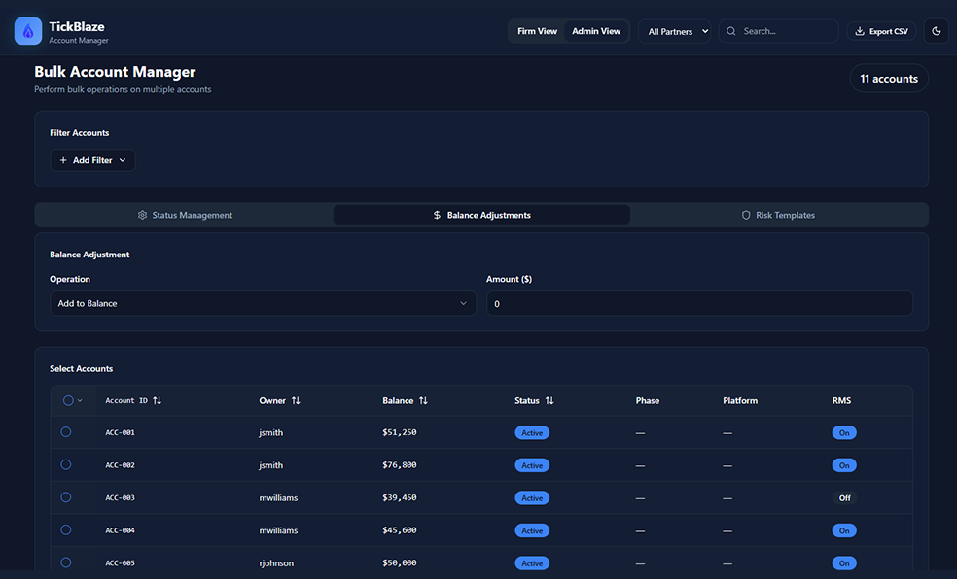Click the Export CSV download icon
Viewport: 957px width, 579px height.
pos(860,31)
